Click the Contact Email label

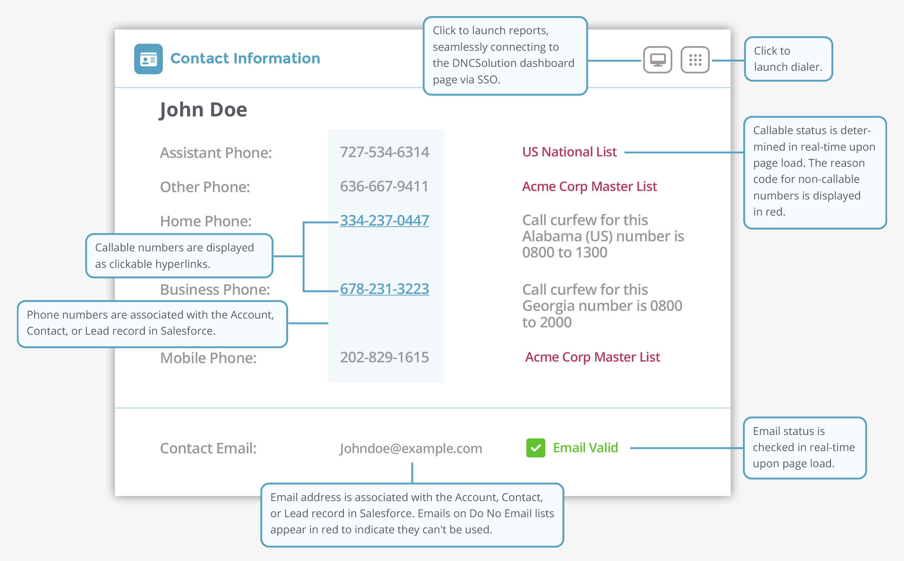(208, 448)
